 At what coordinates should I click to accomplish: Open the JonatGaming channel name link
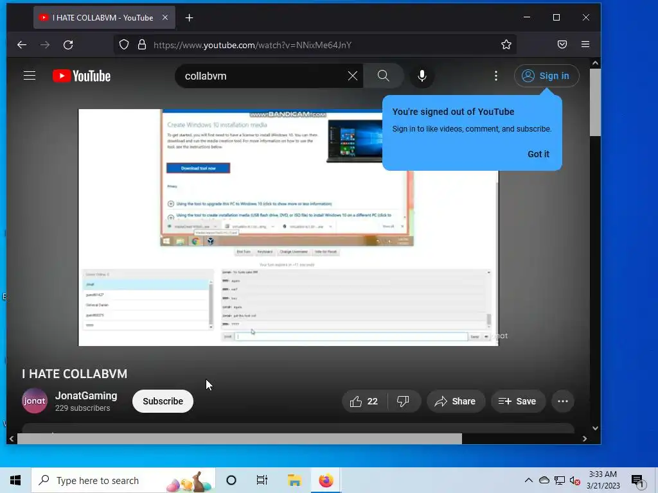(x=86, y=395)
